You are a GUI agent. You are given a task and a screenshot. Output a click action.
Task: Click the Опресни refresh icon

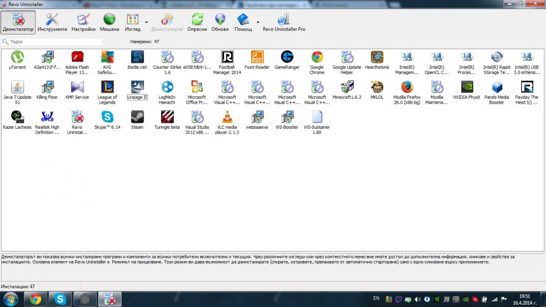[x=197, y=22]
